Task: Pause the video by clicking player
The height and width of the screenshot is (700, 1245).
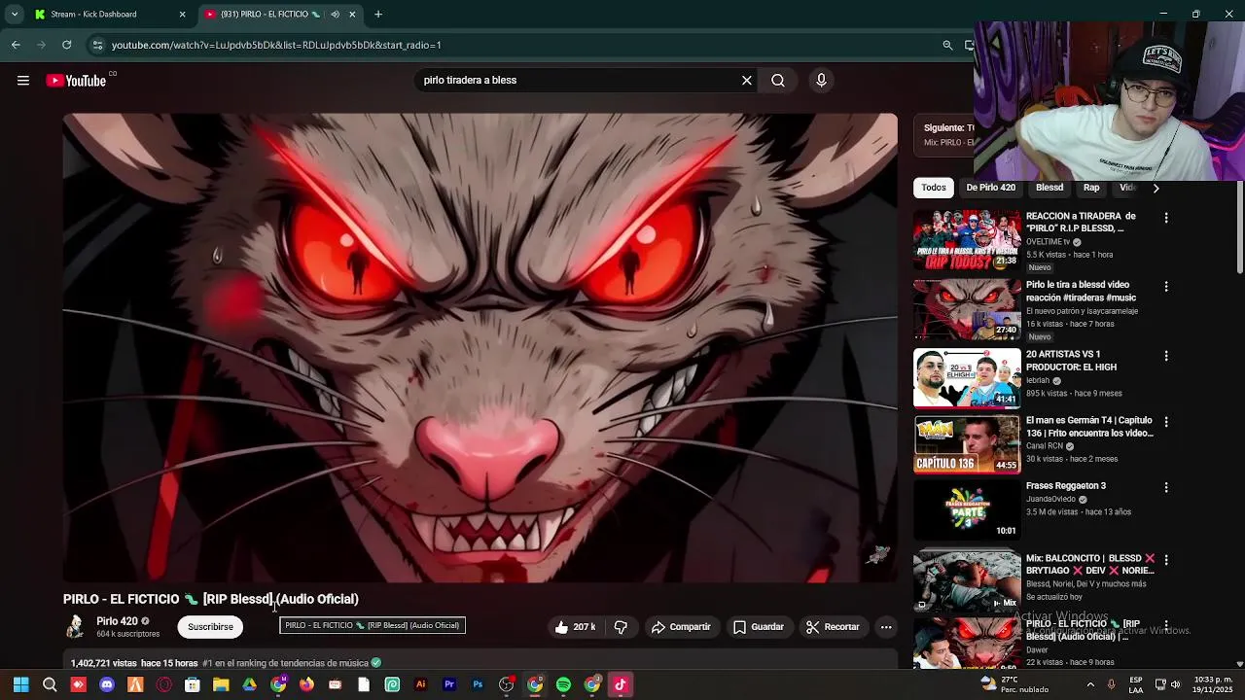Action: tap(480, 347)
